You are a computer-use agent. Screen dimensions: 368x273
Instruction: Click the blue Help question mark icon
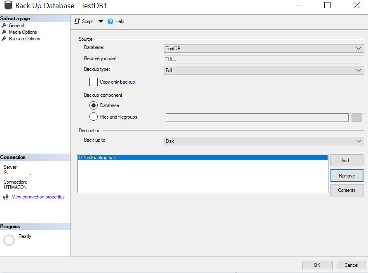(x=110, y=21)
